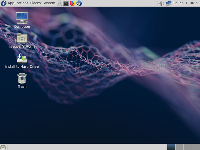
Task: Switch to the third workspace
Action: click(x=187, y=147)
